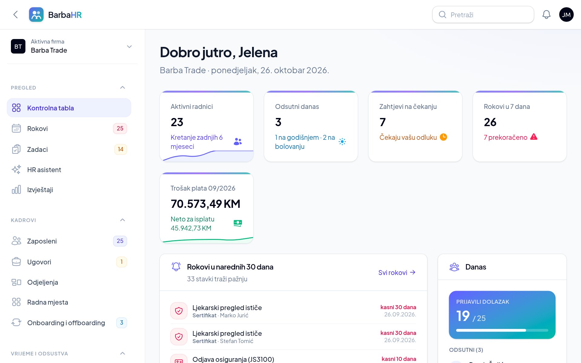This screenshot has width=581, height=363.
Task: Open HR asistent from sidebar
Action: 69,169
